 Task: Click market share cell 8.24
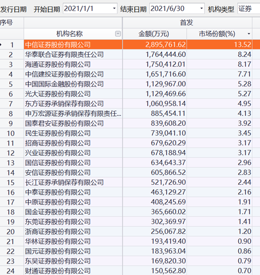click(x=219, y=55)
